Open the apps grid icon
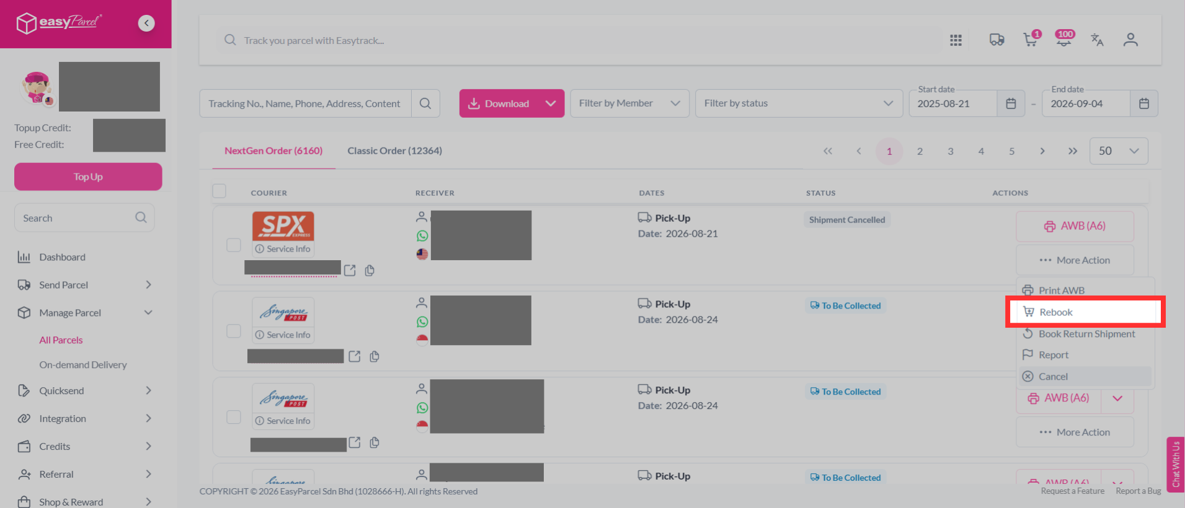1185x508 pixels. [x=956, y=40]
